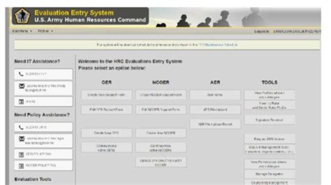Open Continue/View Active OERs
This screenshot has height=185, width=331.
tap(107, 148)
